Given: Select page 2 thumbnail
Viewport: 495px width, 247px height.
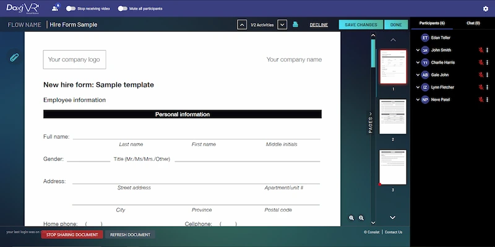Looking at the screenshot, I should point(393,116).
